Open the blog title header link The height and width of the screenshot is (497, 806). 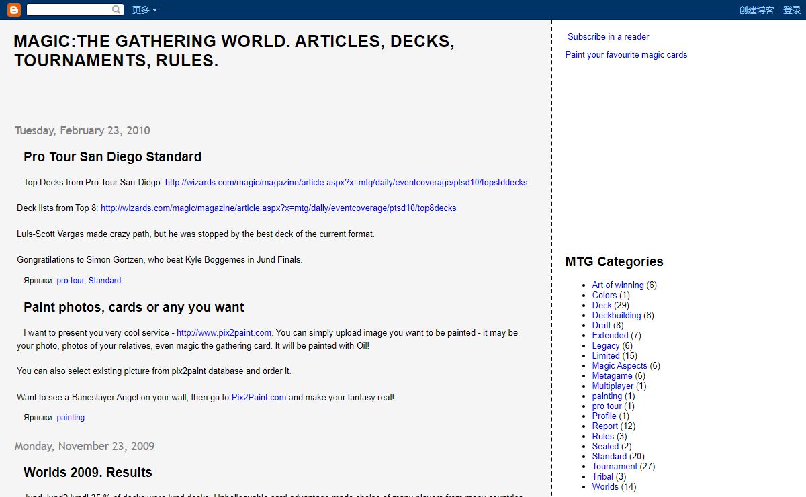click(234, 51)
